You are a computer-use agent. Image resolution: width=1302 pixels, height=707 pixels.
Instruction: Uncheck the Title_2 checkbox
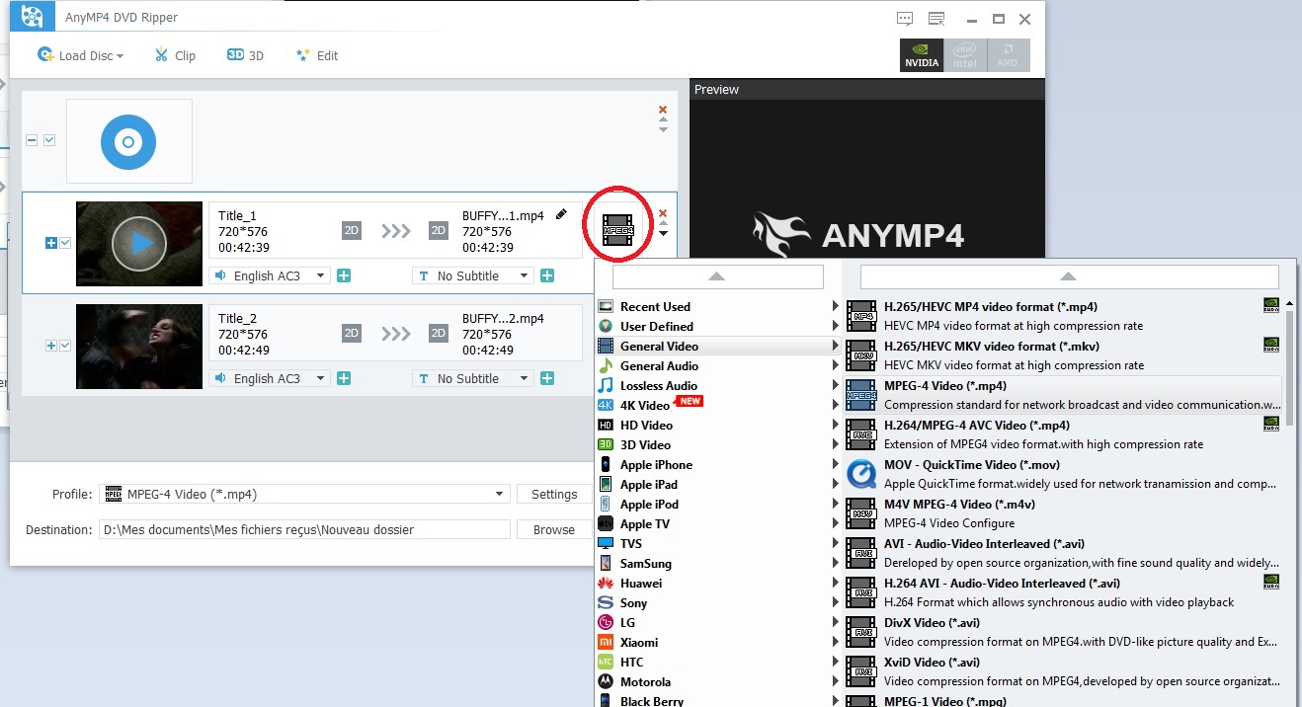click(65, 346)
